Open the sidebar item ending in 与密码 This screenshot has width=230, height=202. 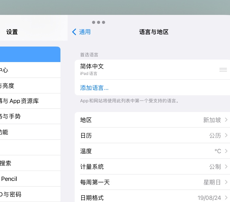(x=29, y=195)
